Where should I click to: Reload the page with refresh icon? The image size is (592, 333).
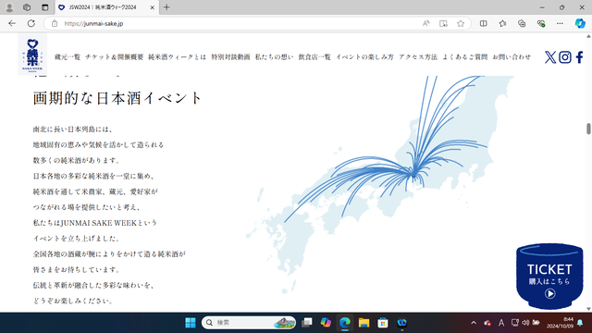(31, 23)
